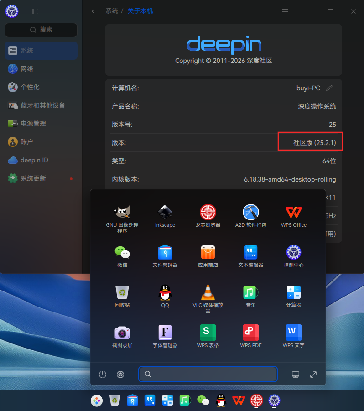The image size is (364, 411).
Task: Launch WPS 表格 from the launcher
Action: (x=208, y=337)
